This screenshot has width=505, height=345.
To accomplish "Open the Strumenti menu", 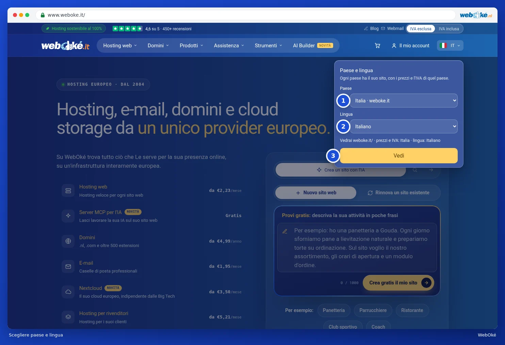I will click(x=268, y=46).
